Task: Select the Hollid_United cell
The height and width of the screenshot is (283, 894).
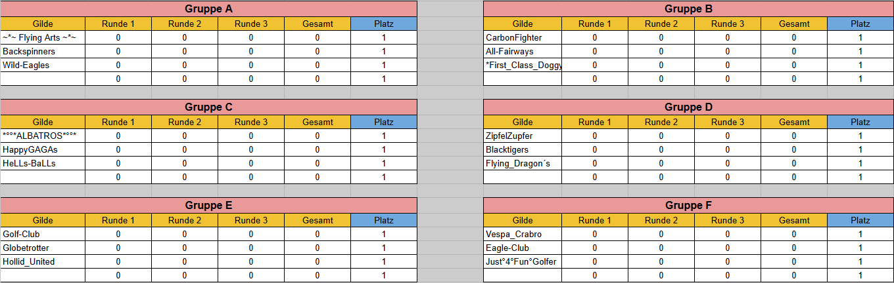Action: tap(43, 262)
